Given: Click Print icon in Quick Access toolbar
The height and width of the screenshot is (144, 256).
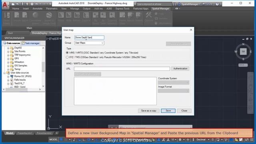Looking at the screenshot, I should 32,4.
